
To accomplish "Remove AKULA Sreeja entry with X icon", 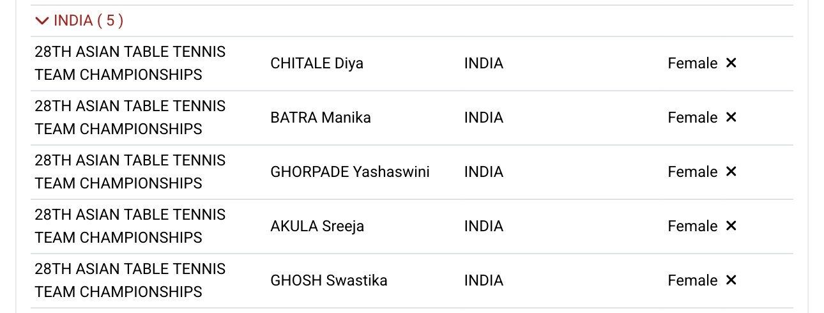I will (731, 225).
